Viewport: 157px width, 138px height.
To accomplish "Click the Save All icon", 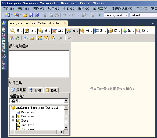I will pyautogui.click(x=37, y=15).
